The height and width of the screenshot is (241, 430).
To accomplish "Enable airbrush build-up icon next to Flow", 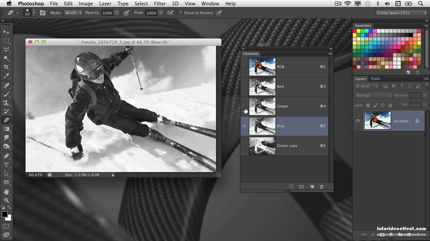I will (x=170, y=13).
